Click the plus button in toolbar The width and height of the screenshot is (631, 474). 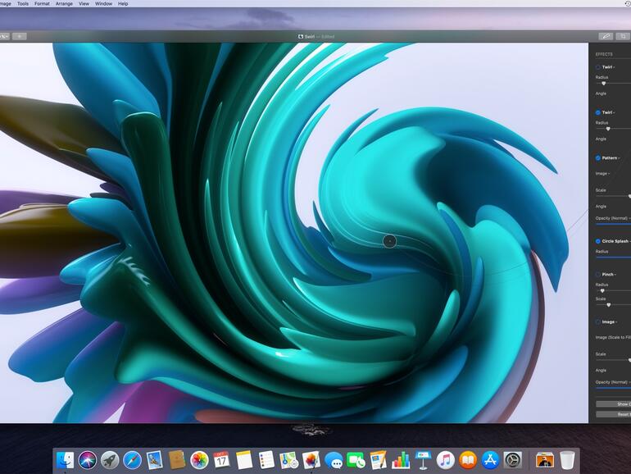(20, 36)
